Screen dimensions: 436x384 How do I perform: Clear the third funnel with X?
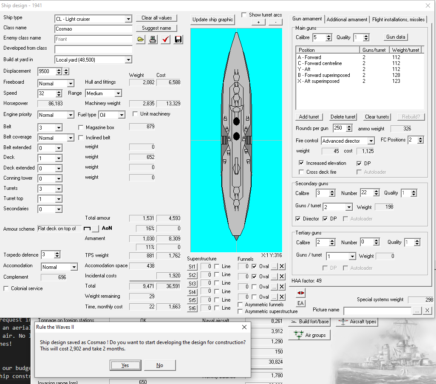tap(282, 287)
